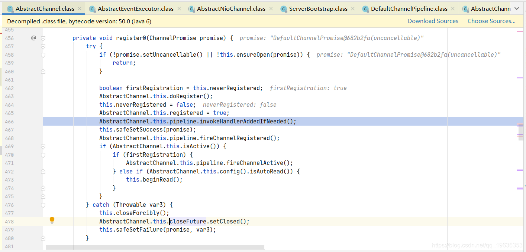Click the Download Sources link
Screen dimensions: 526x252
433,21
